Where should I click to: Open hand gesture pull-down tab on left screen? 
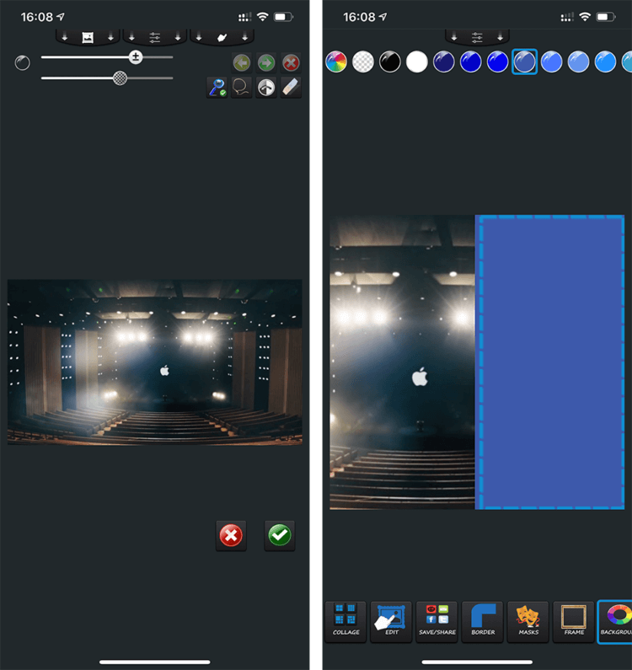(x=222, y=37)
